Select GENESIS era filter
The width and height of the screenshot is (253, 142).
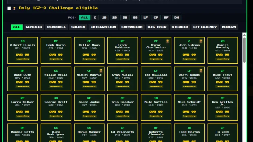pyautogui.click(x=34, y=27)
